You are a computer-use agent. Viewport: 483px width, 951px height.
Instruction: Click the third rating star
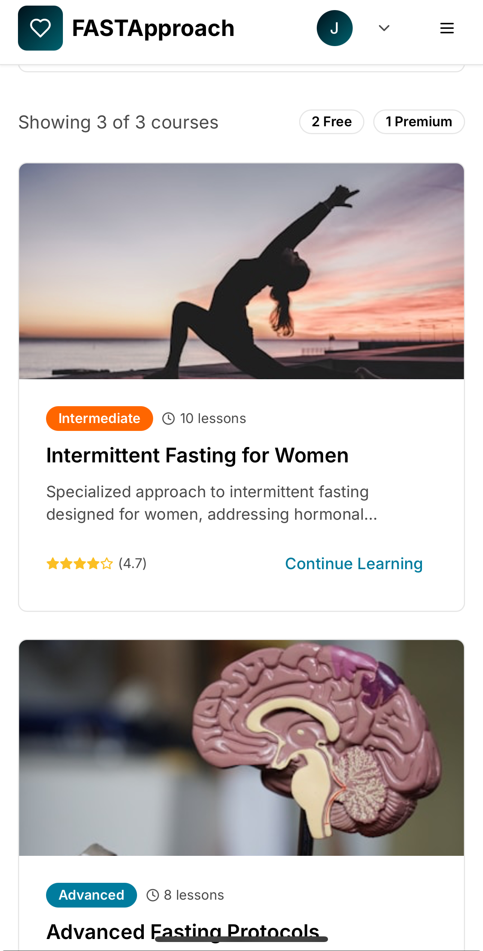80,564
